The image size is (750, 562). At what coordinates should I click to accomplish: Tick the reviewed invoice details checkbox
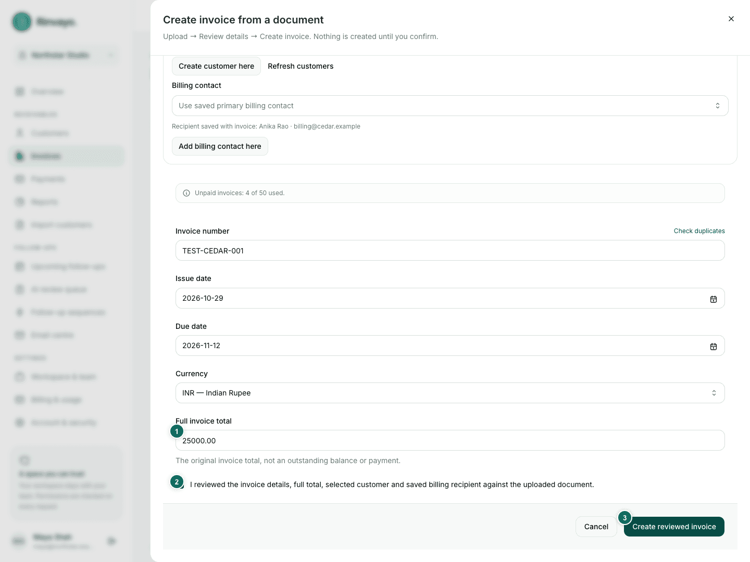(180, 484)
